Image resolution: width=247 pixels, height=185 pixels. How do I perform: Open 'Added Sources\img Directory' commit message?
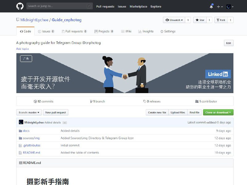[x=97, y=138]
